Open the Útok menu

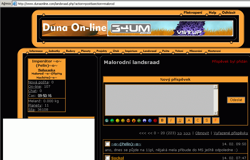point(116,51)
